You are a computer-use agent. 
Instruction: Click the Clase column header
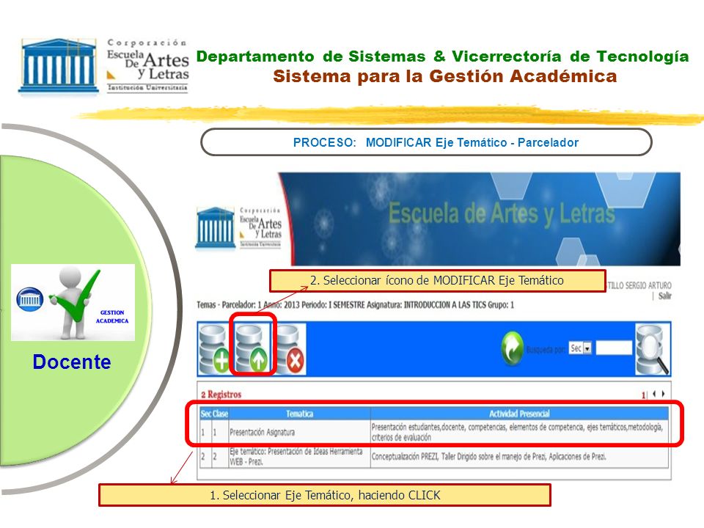(220, 414)
